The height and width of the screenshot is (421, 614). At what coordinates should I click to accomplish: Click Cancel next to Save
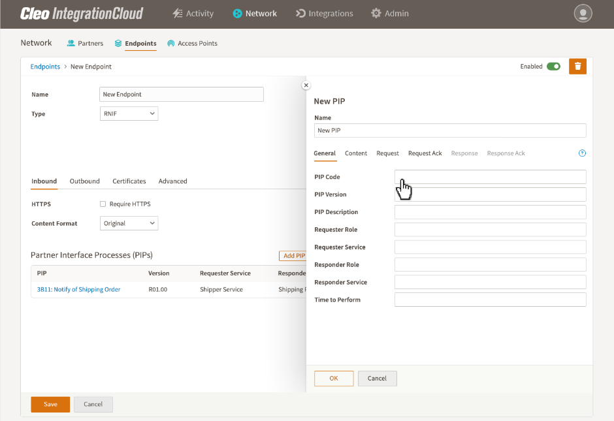93,404
